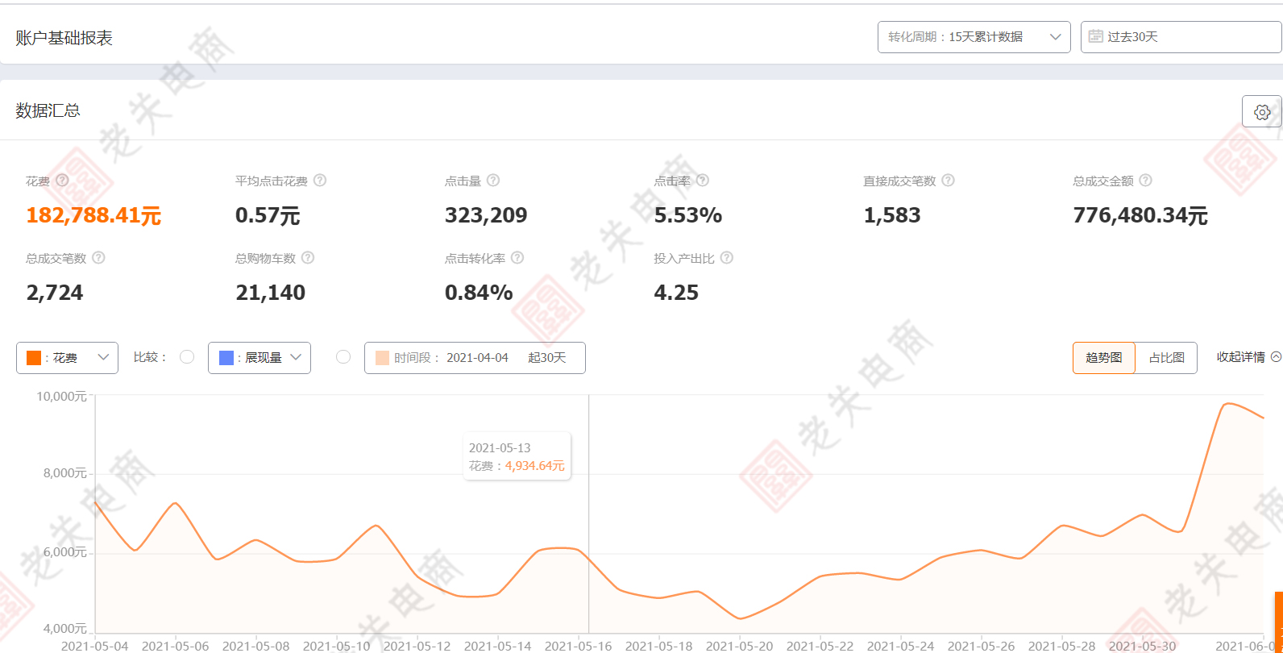The width and height of the screenshot is (1283, 653).
Task: Open the 转化周期 15天累计数据 dropdown
Action: coord(974,37)
